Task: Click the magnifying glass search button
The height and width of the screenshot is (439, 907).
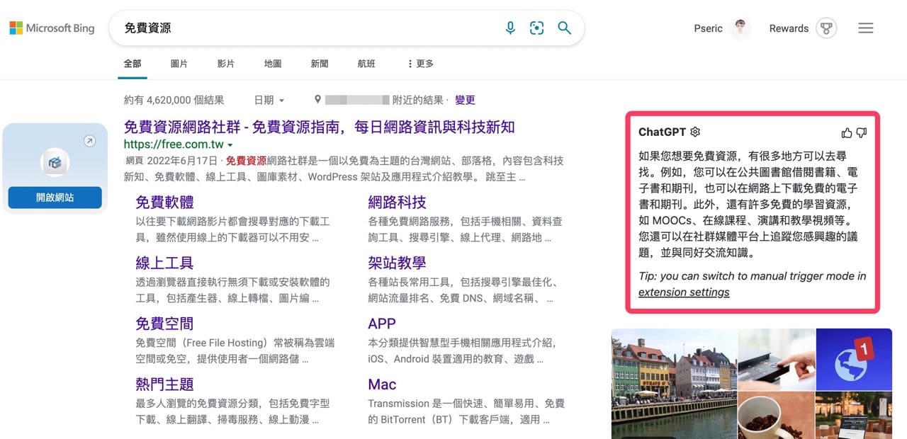Action: tap(564, 28)
